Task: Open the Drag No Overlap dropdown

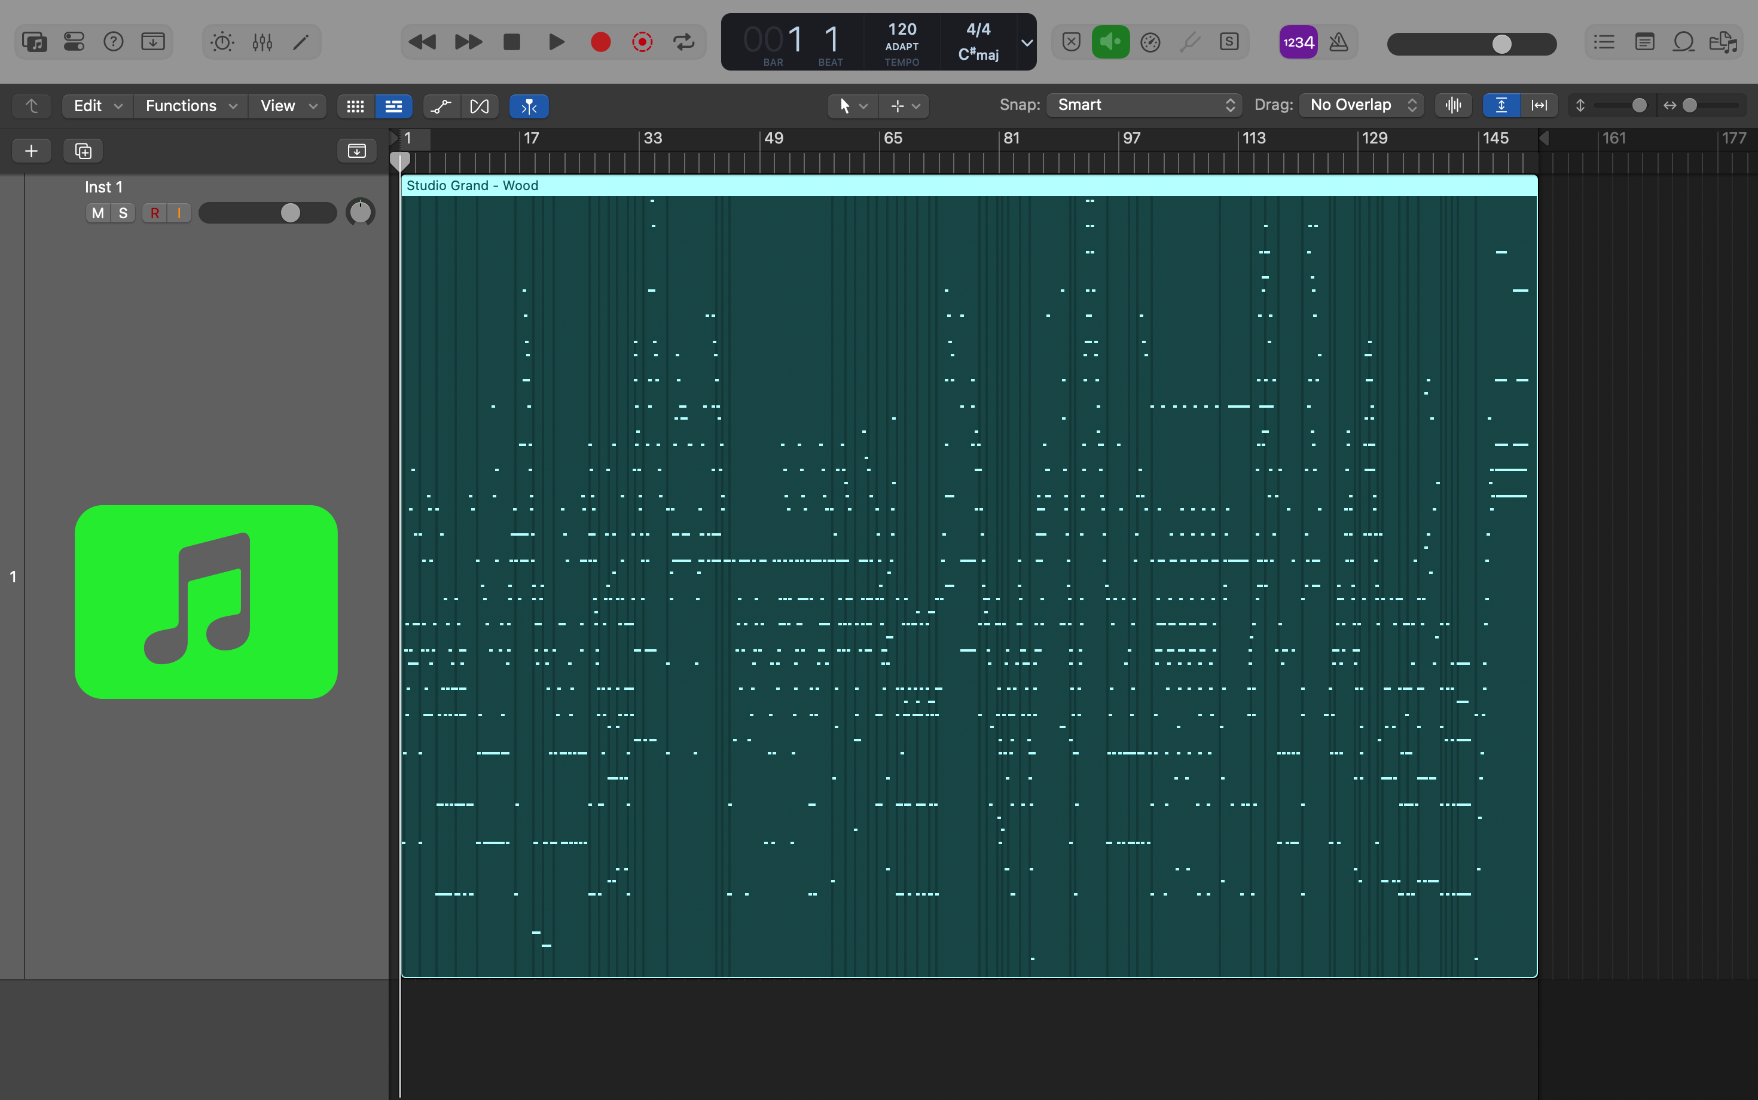Action: 1362,105
